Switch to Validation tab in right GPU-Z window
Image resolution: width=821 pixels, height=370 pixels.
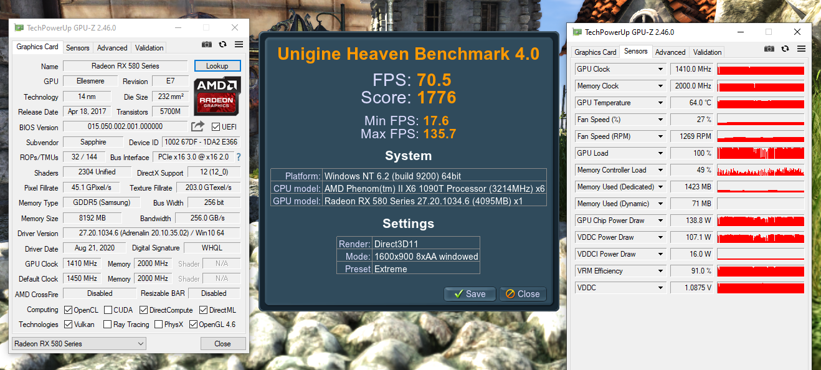click(708, 52)
